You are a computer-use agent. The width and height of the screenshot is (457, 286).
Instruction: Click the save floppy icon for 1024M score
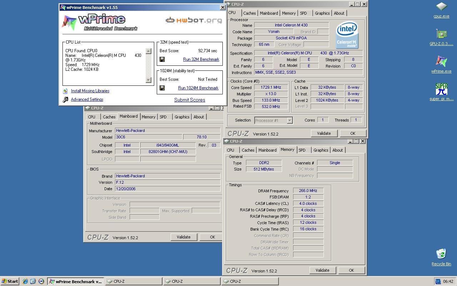(x=162, y=88)
